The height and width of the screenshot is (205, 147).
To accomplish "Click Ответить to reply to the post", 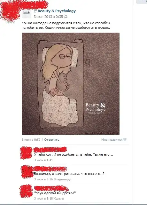I will pos(52,140).
